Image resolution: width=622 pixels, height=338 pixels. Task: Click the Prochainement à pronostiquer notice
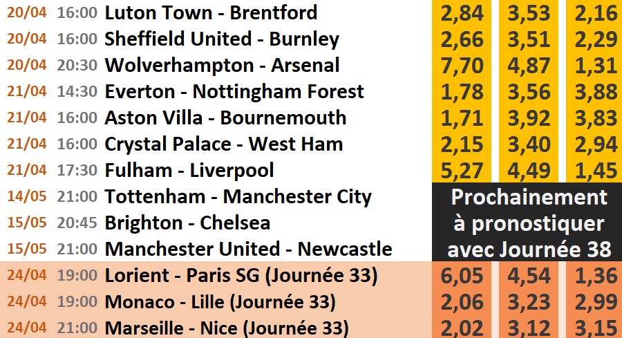point(528,223)
